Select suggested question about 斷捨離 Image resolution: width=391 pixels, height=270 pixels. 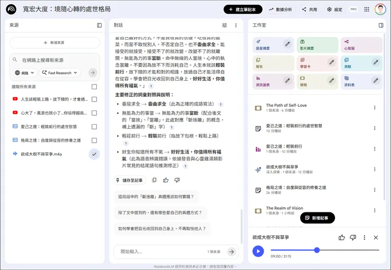[x=156, y=197]
